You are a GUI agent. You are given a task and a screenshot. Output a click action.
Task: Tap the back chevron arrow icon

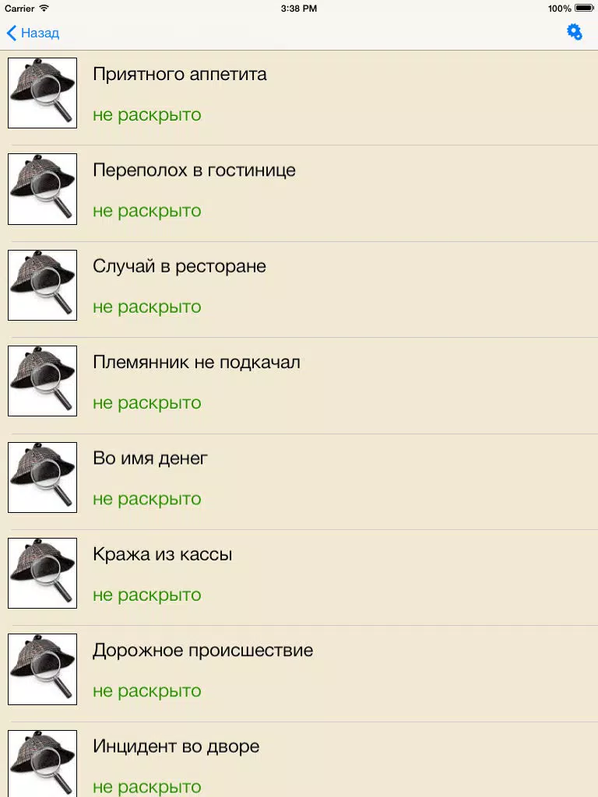pyautogui.click(x=12, y=33)
